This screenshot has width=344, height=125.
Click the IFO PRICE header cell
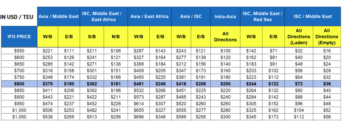click(19, 37)
